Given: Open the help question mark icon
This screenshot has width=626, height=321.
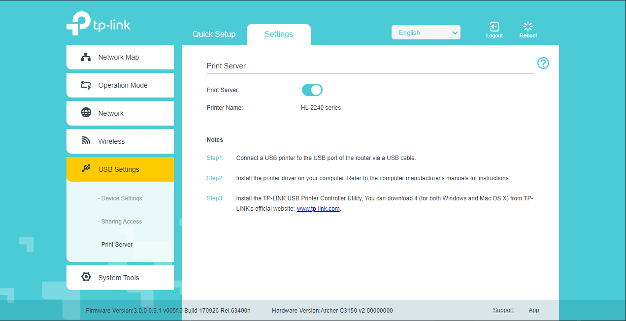Looking at the screenshot, I should tap(543, 63).
